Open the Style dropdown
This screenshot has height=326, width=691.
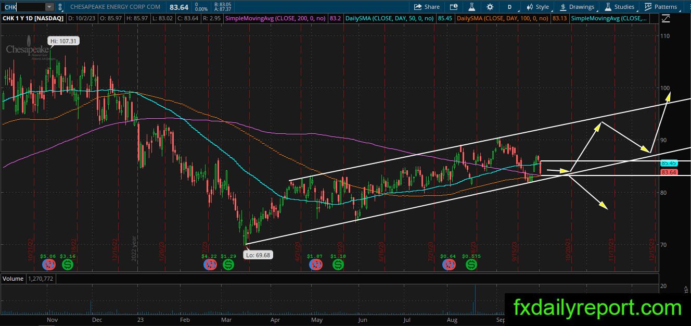538,7
